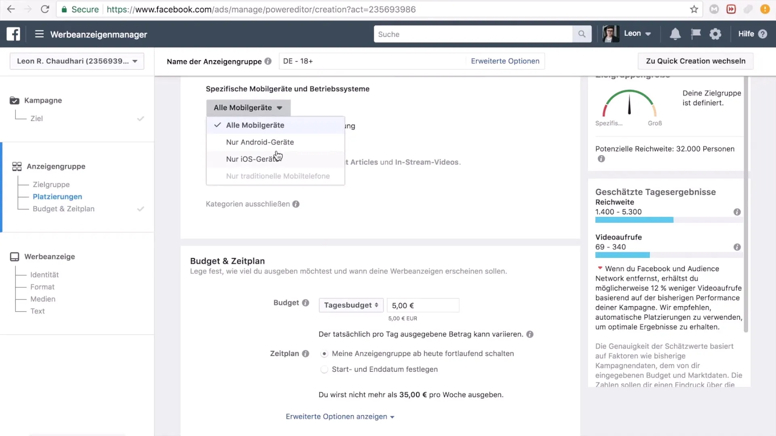776x436 pixels.
Task: Open Medien under Werbeanzeige
Action: coord(43,299)
